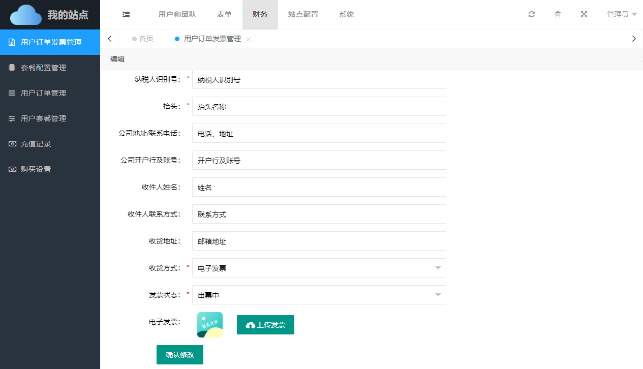The height and width of the screenshot is (369, 643).
Task: Click the 纳税人识别号 input field
Action: point(319,79)
